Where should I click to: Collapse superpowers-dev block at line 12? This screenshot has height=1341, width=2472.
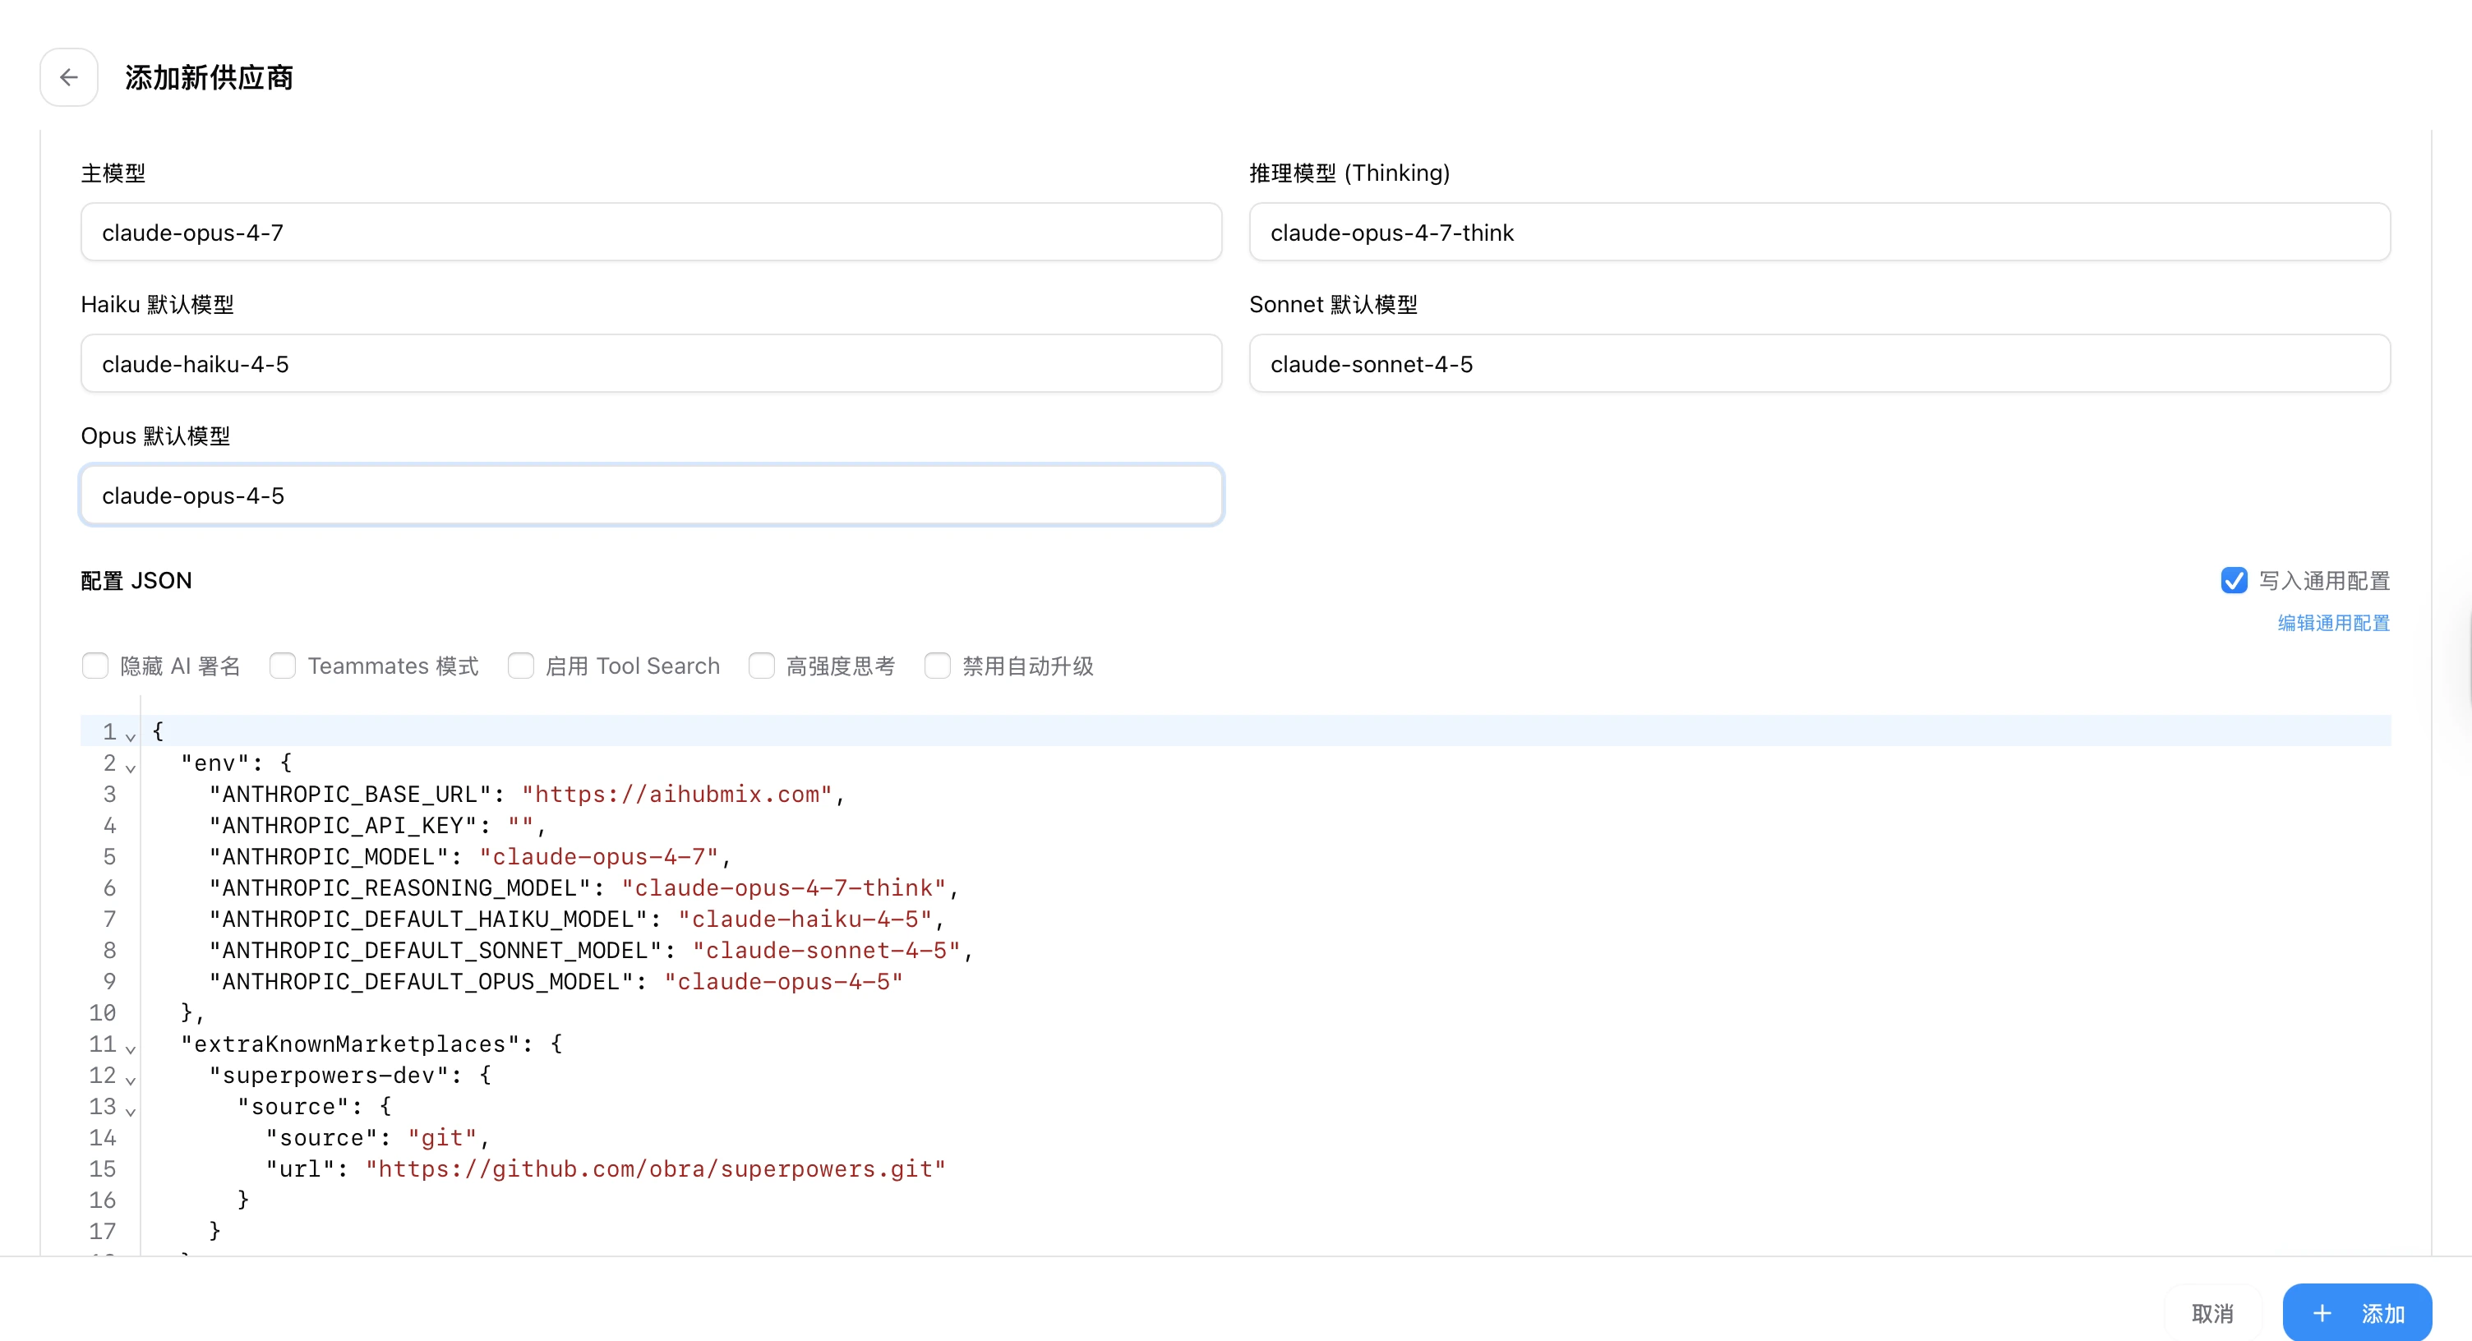(131, 1079)
